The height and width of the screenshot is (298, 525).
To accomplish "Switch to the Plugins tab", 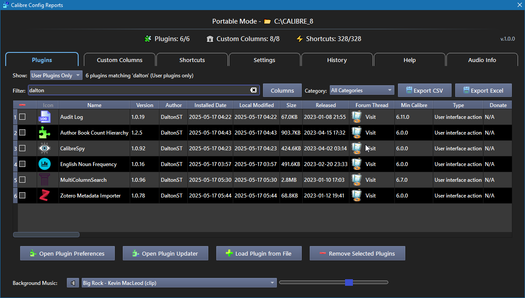I will pos(42,60).
